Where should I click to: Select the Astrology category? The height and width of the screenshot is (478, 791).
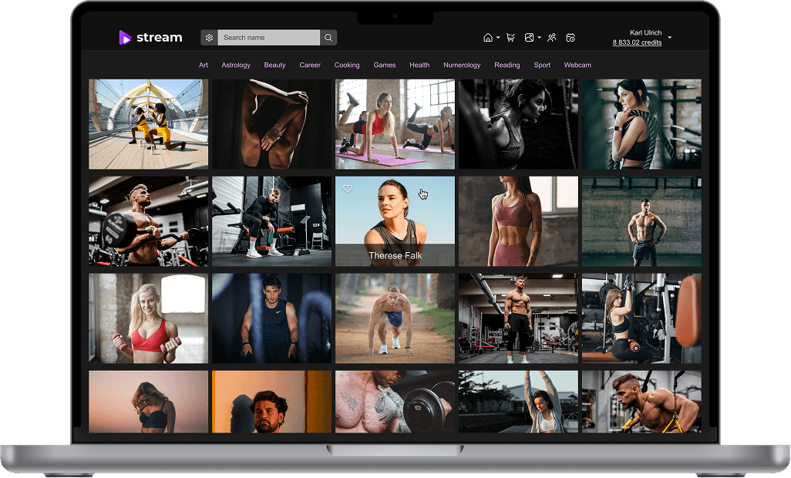(236, 66)
